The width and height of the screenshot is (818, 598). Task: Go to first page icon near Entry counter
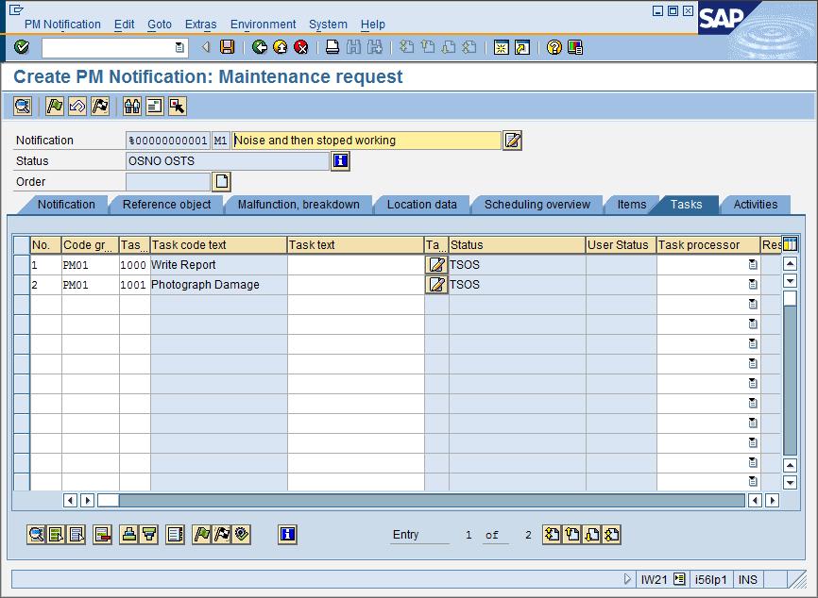point(552,535)
